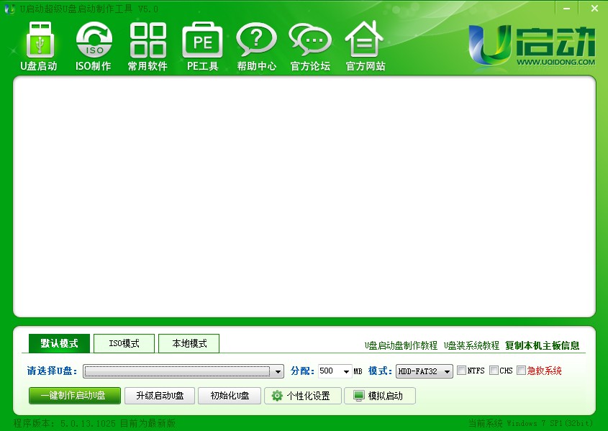Click the 升级启动U盘 button

[x=160, y=396]
